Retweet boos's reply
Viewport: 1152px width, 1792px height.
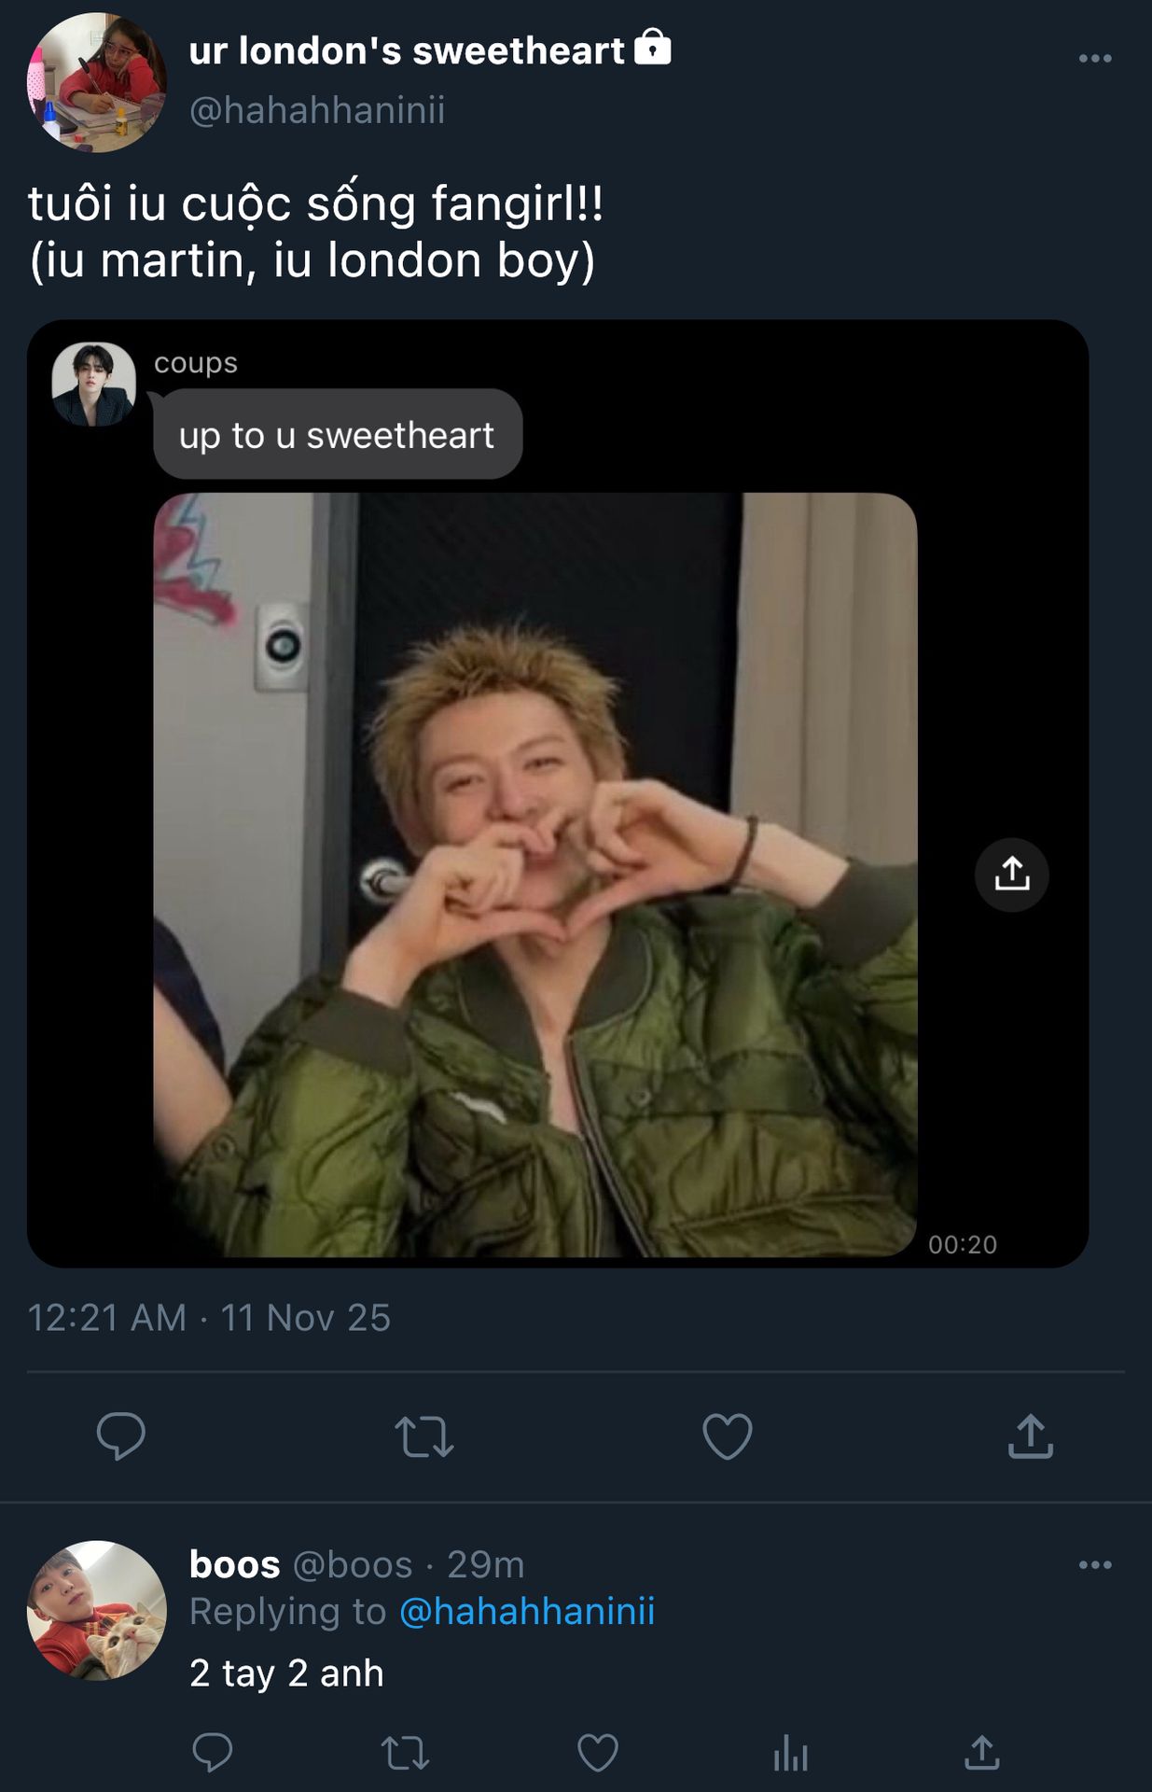coord(406,1753)
